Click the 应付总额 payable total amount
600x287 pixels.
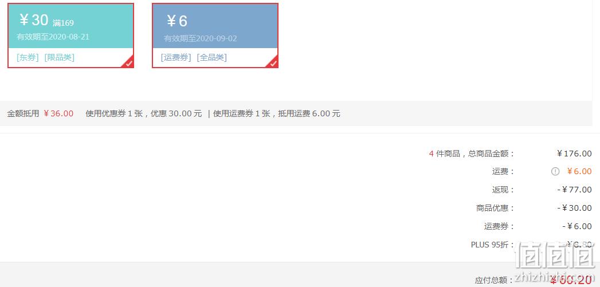[571, 280]
